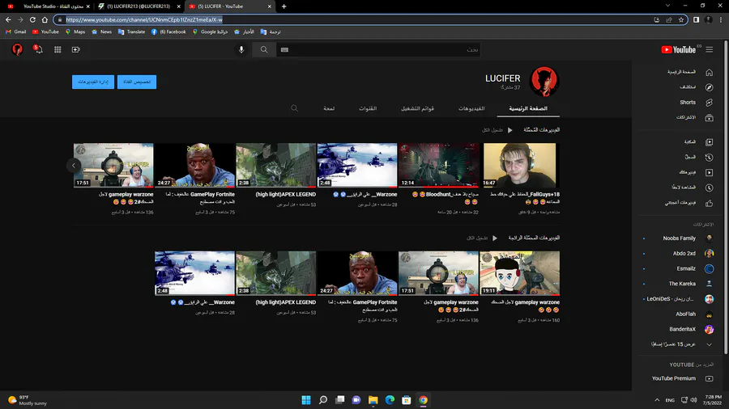
Task: Click the LUCIFER channel avatar
Action: (544, 81)
